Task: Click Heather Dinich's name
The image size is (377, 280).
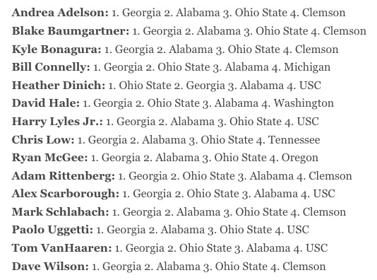Action: [x=59, y=86]
